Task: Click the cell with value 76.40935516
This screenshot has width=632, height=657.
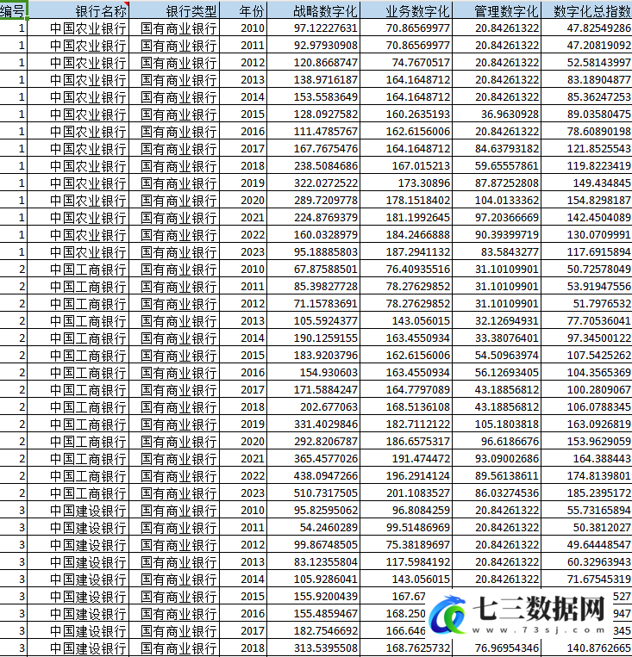Action: pos(406,269)
